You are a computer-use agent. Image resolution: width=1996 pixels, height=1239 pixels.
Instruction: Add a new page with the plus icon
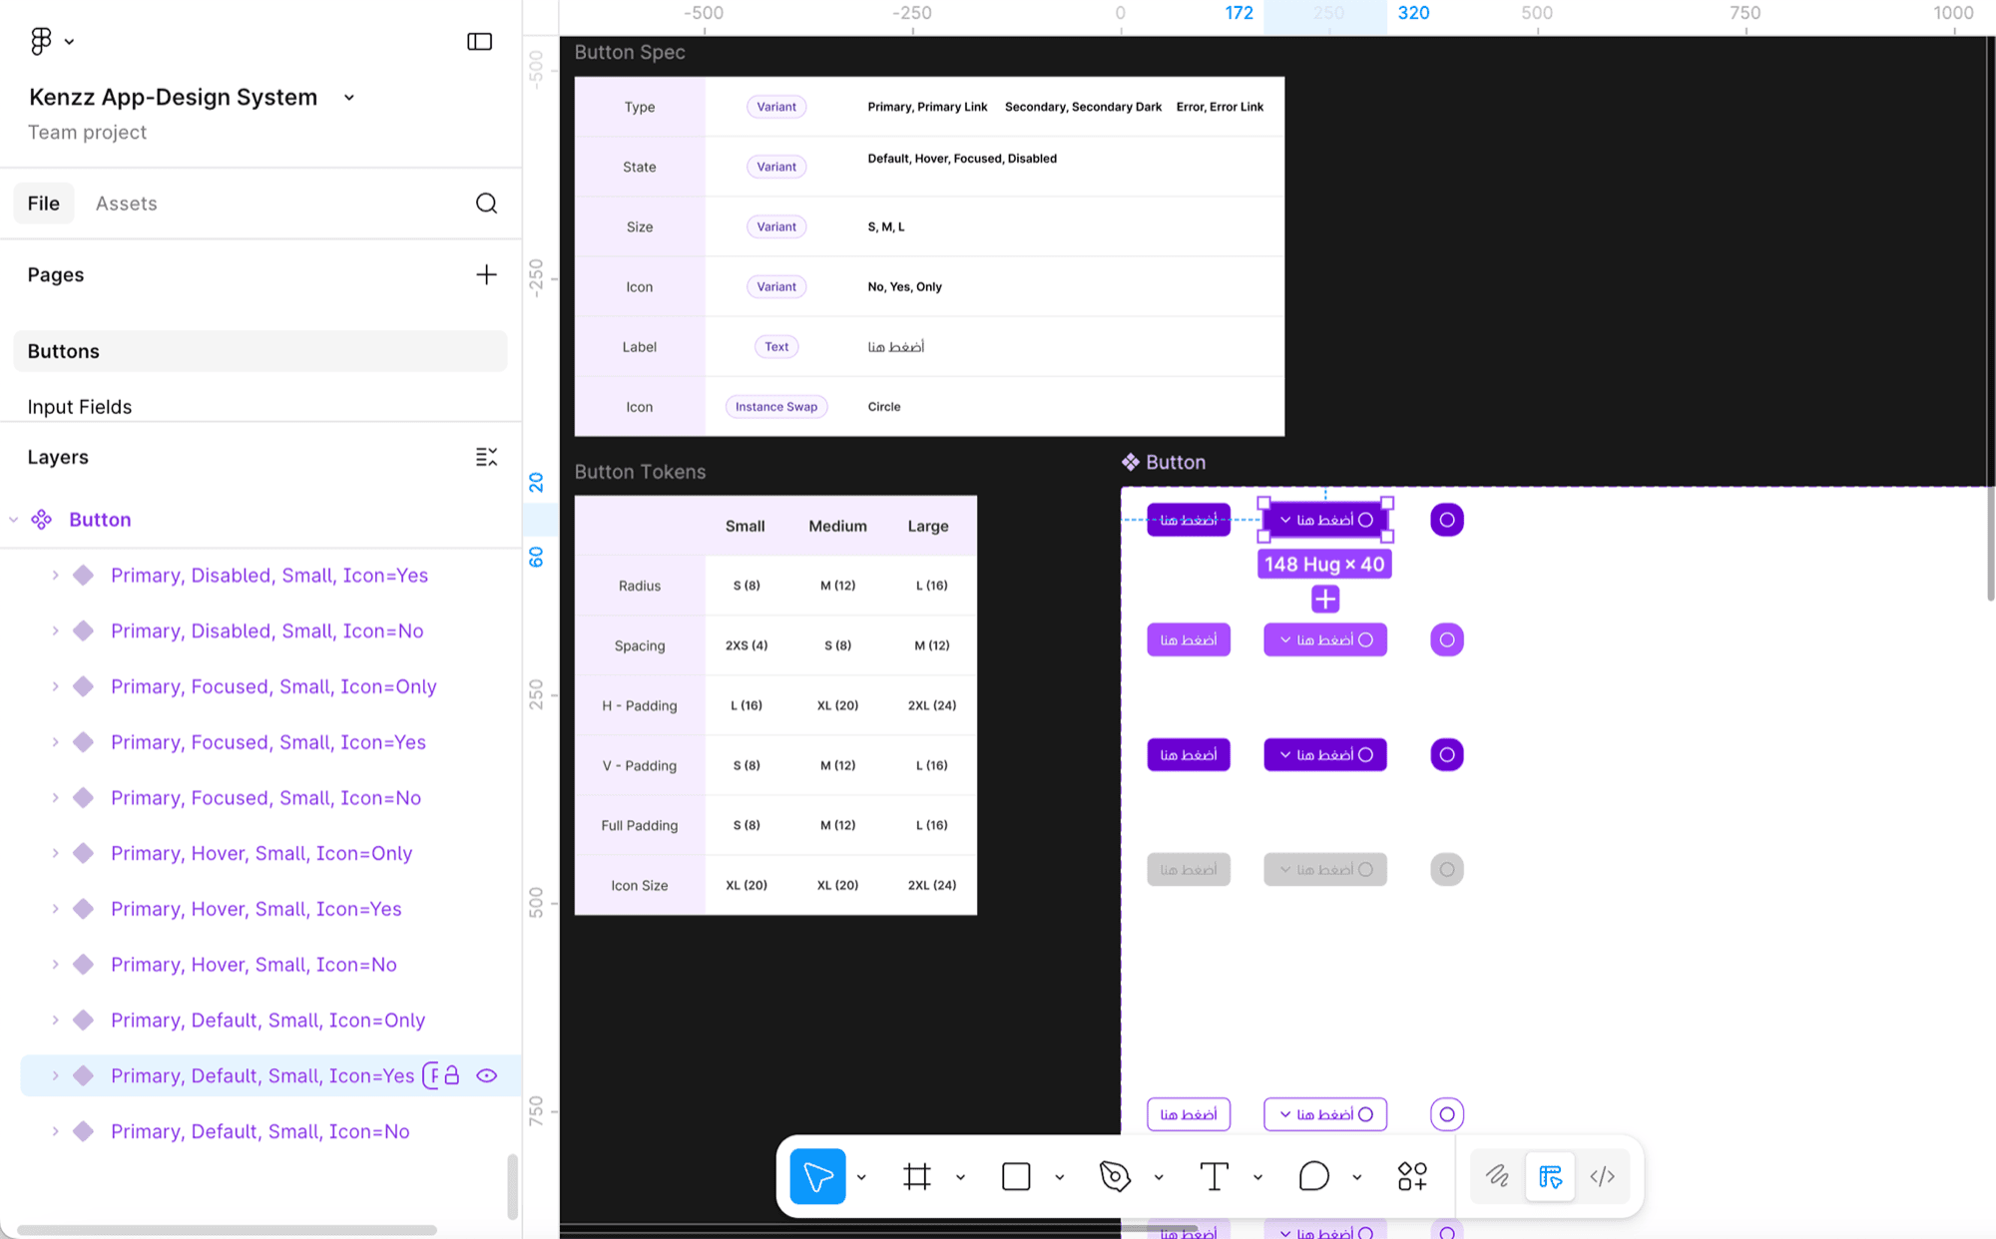click(486, 274)
